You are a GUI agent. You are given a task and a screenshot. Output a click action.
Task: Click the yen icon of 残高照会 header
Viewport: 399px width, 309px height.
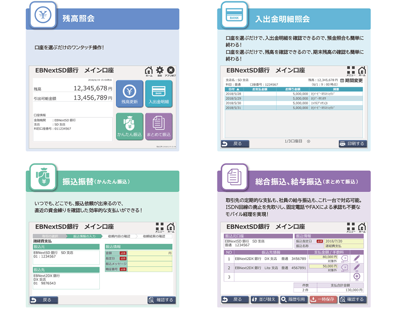click(x=43, y=15)
